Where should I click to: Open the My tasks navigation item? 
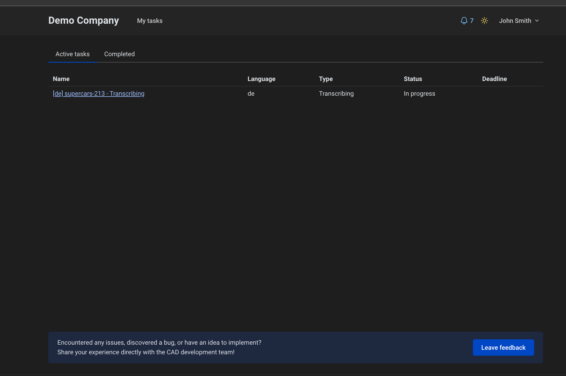[150, 21]
